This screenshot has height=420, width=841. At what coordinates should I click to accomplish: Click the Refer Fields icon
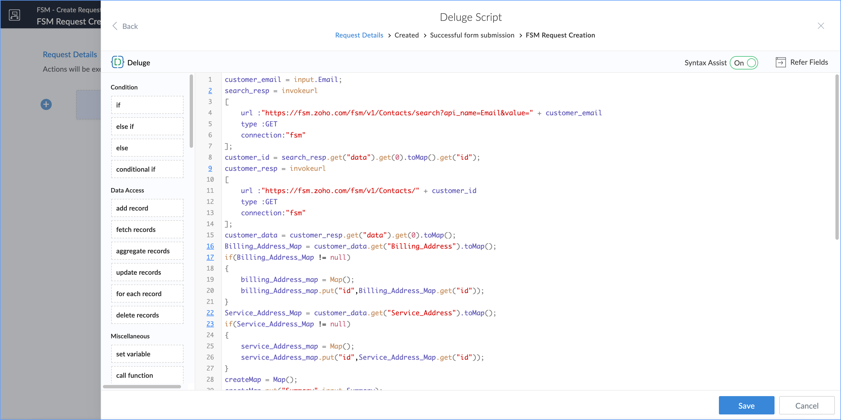coord(780,62)
